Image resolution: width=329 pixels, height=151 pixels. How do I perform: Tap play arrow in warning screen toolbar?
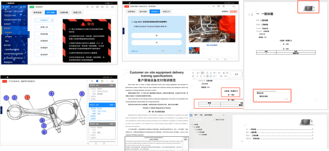[107, 7]
